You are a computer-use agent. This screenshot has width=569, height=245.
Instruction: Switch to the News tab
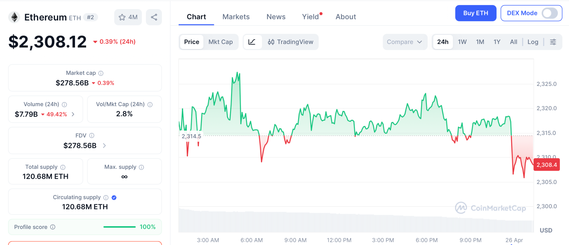coord(276,17)
